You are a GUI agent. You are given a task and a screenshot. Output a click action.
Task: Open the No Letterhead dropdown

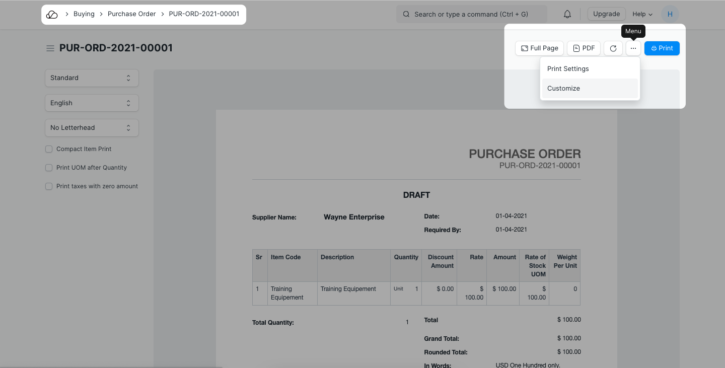[x=92, y=128]
